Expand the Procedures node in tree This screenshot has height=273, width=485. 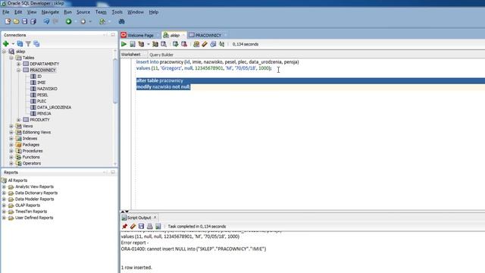pyautogui.click(x=11, y=151)
